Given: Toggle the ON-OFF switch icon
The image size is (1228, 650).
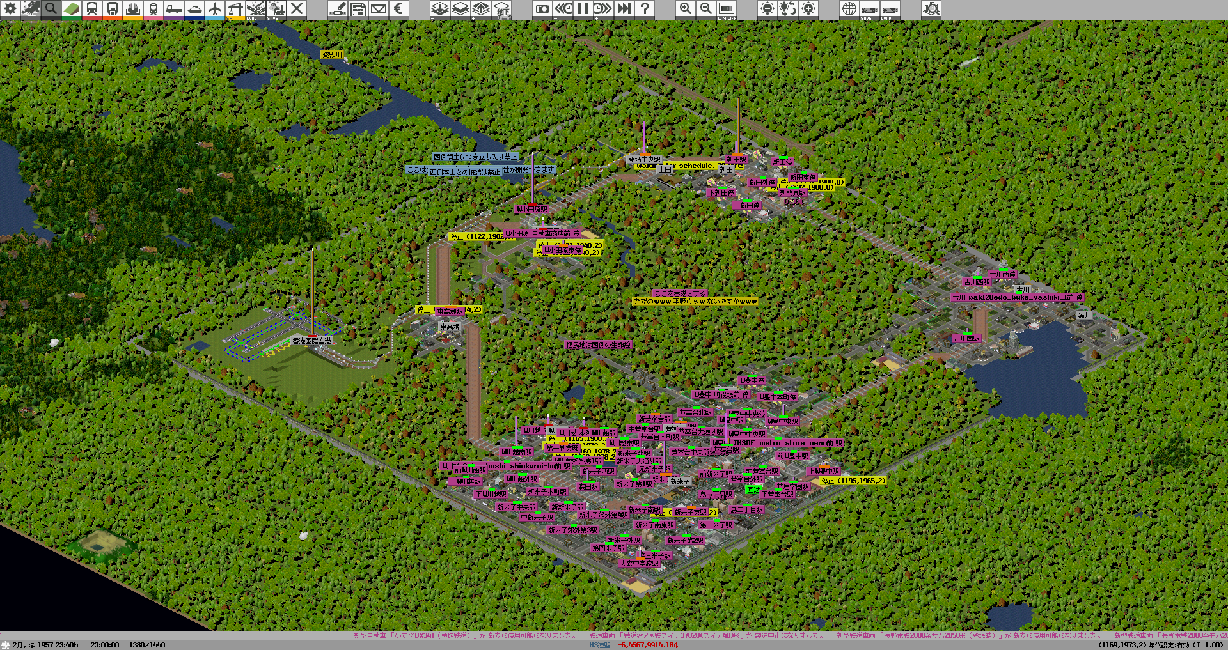Looking at the screenshot, I should coord(727,9).
